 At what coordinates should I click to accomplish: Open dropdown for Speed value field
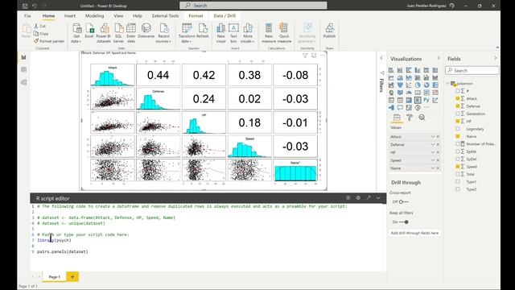pyautogui.click(x=433, y=160)
